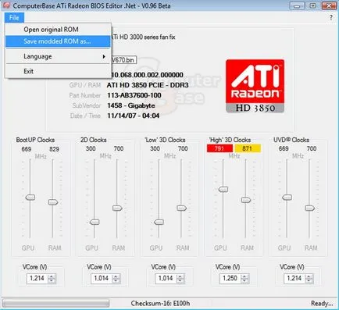Click the red 791 GPU clock value
Screen dimensions: 339x310
219,148
